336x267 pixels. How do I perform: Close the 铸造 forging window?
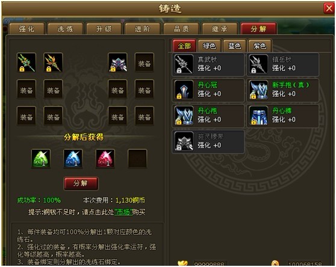(329, 8)
